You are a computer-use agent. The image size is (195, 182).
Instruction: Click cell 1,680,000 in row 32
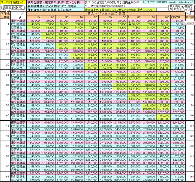135,99
